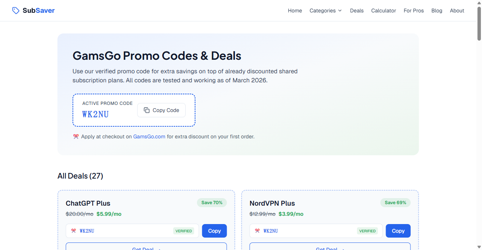The width and height of the screenshot is (482, 250).
Task: Click the VERIFIED badge on ChatGPT Plus
Action: (184, 231)
